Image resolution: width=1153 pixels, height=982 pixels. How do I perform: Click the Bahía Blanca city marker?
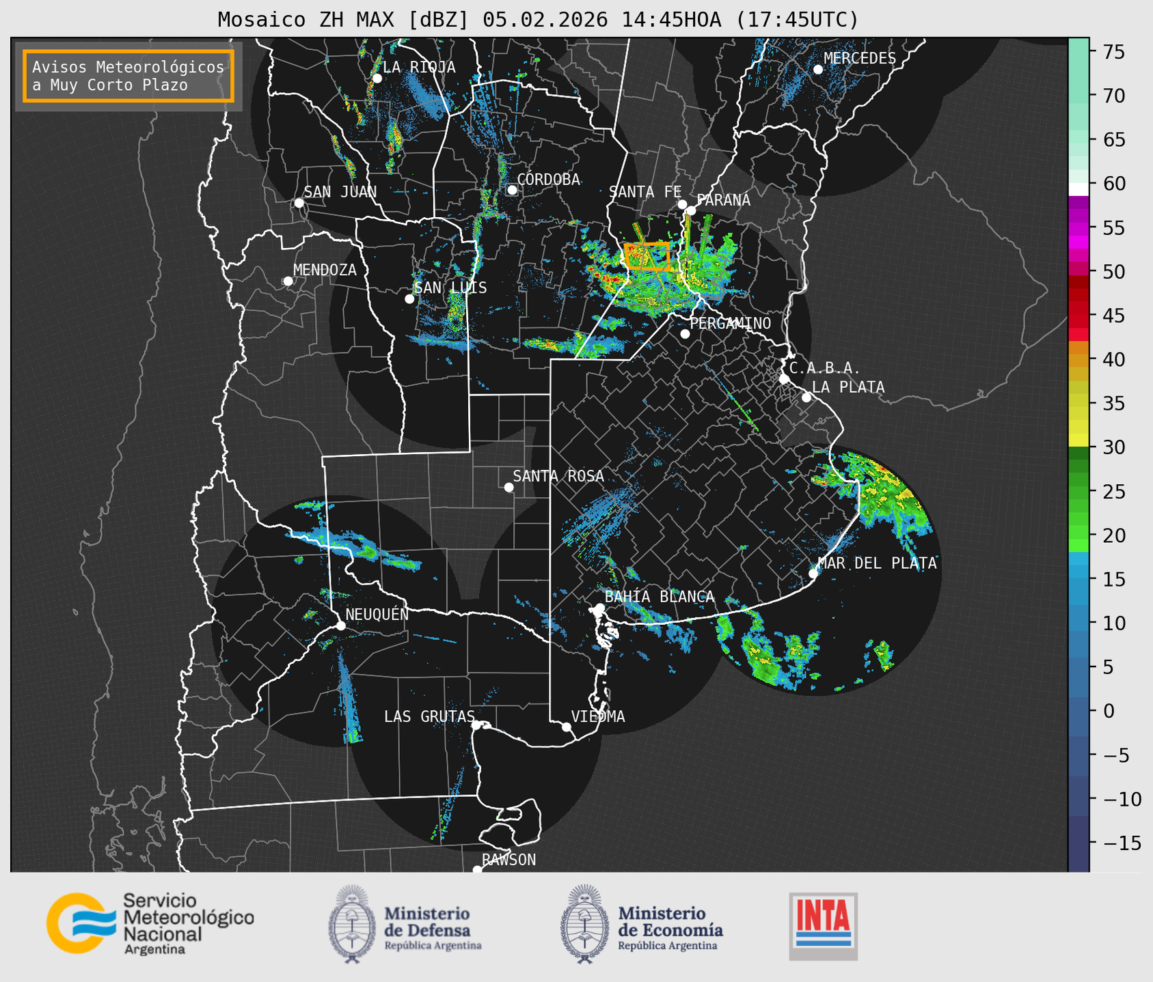point(599,608)
